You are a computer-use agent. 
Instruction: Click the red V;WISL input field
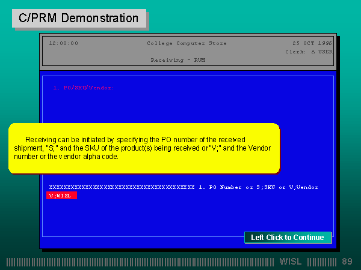pyautogui.click(x=62, y=196)
